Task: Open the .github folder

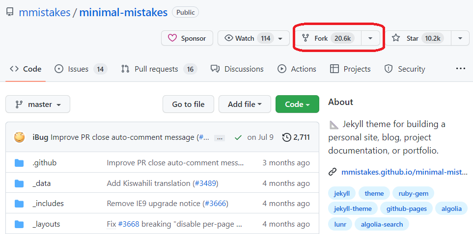Action: pos(44,163)
